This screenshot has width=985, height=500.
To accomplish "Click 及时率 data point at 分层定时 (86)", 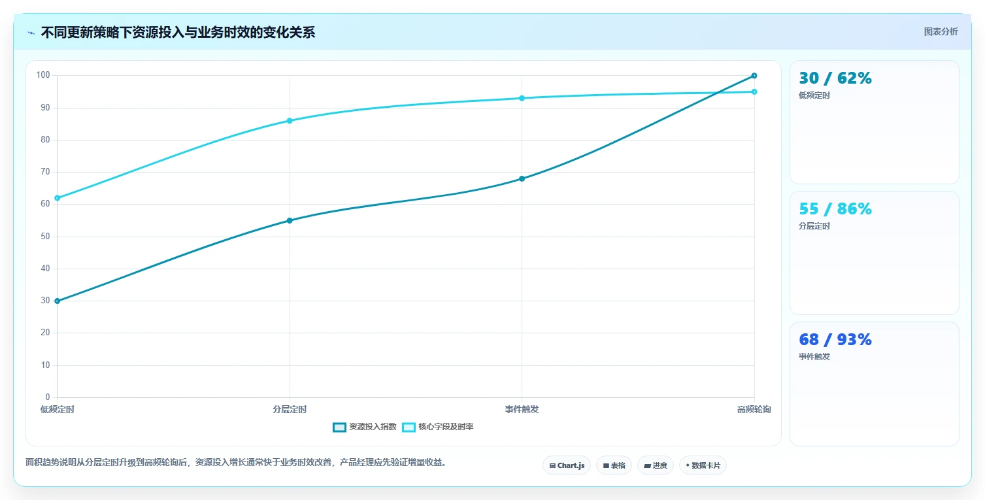I will click(x=290, y=121).
